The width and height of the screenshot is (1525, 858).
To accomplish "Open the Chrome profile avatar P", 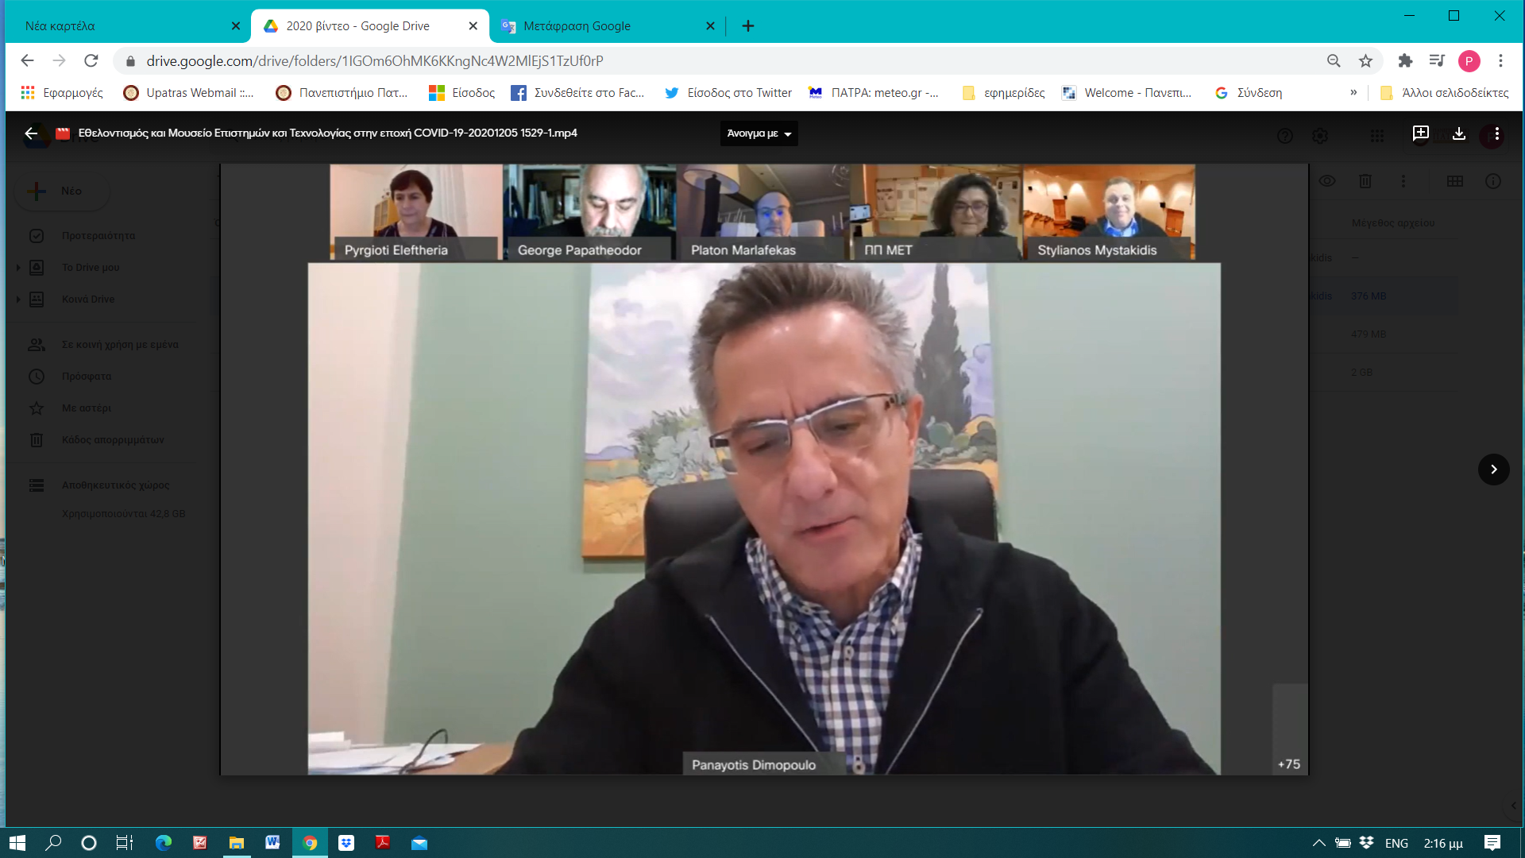I will [1469, 60].
